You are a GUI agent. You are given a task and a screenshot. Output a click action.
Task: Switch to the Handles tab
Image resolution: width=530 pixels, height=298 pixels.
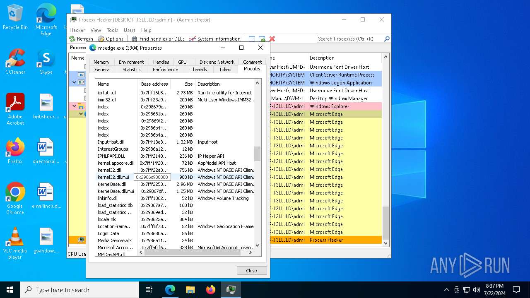point(161,62)
